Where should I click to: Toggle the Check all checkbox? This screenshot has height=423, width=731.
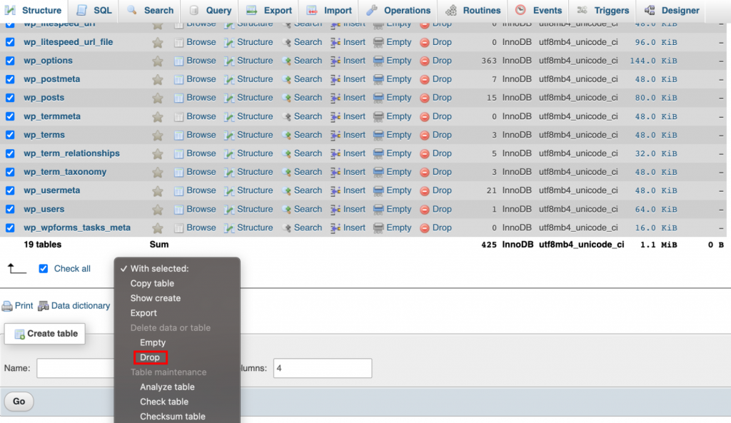point(44,269)
